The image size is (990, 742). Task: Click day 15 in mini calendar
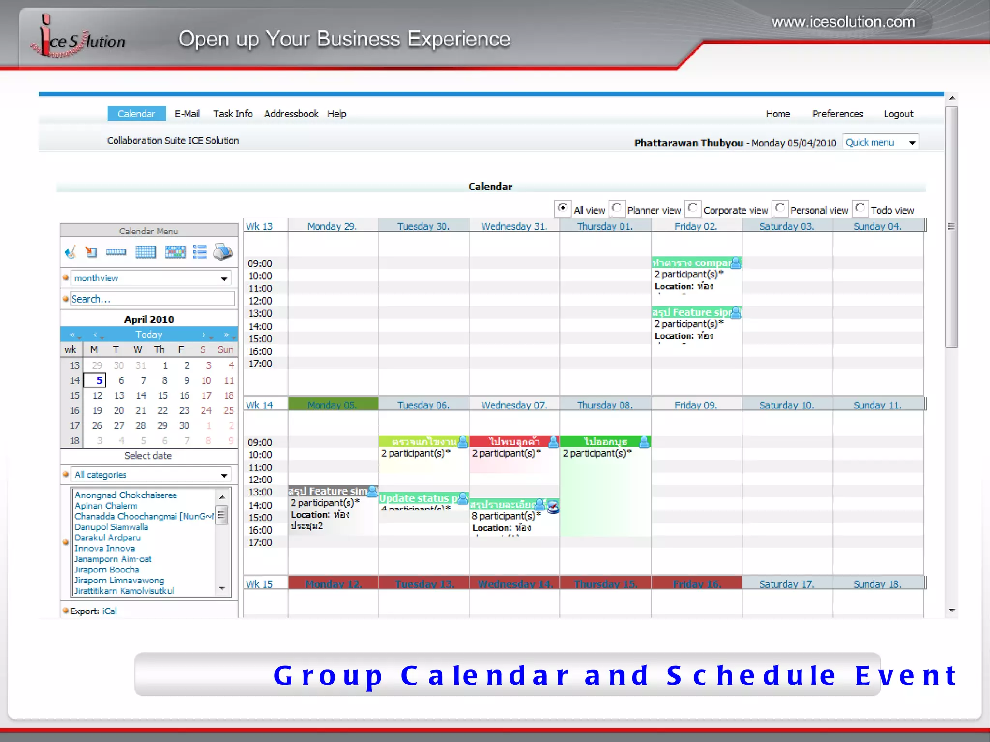[x=163, y=396]
